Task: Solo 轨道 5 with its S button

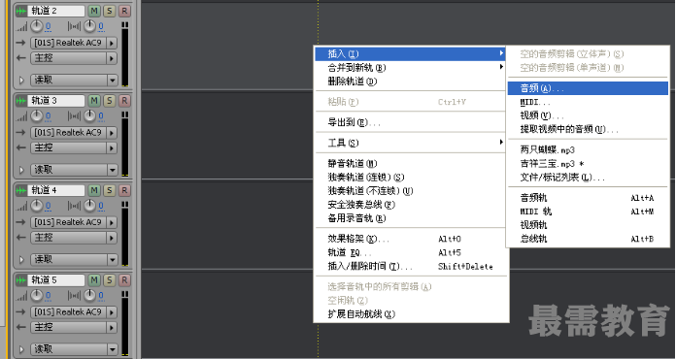Action: (x=110, y=280)
